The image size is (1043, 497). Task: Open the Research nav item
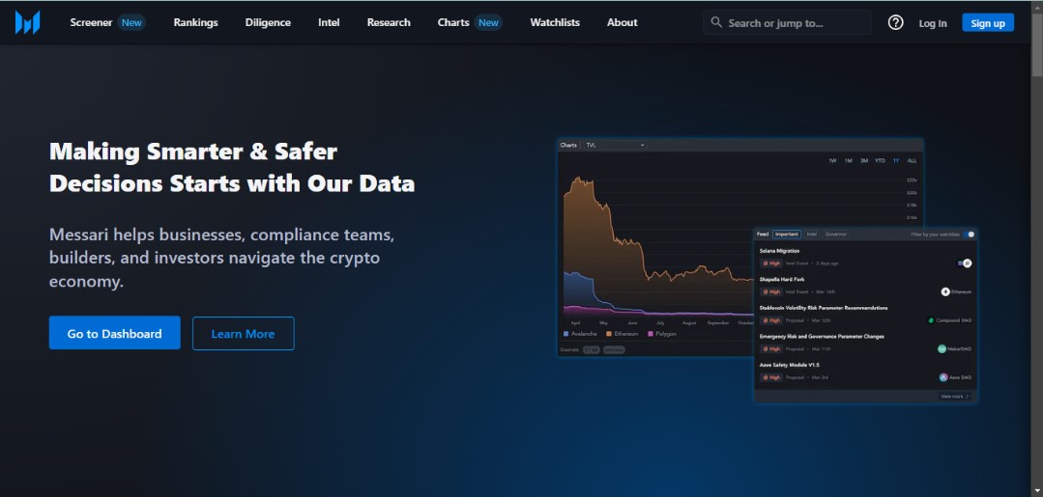(389, 22)
